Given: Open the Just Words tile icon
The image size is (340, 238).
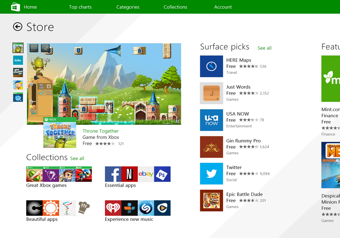Looking at the screenshot, I should point(212,93).
